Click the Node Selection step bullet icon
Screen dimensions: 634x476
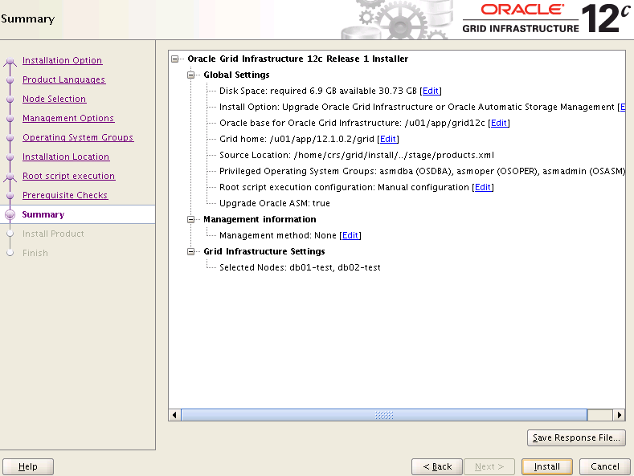pyautogui.click(x=10, y=100)
